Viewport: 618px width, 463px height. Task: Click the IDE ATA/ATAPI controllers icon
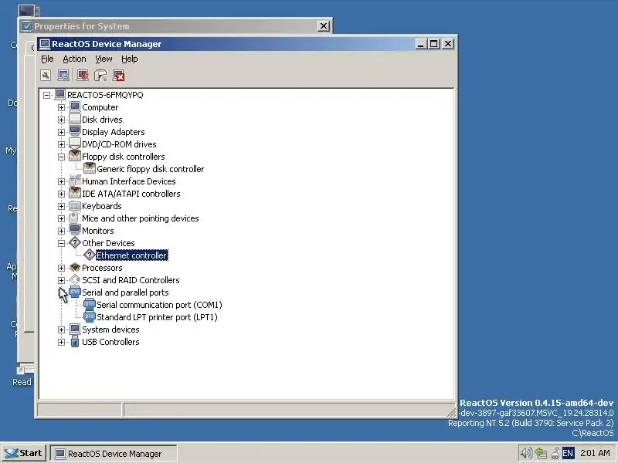tap(74, 194)
